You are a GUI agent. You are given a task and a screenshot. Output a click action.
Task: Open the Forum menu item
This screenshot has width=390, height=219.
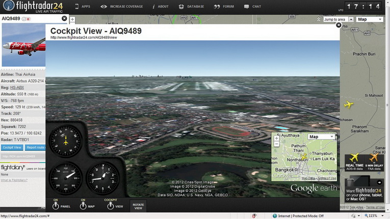224,7
